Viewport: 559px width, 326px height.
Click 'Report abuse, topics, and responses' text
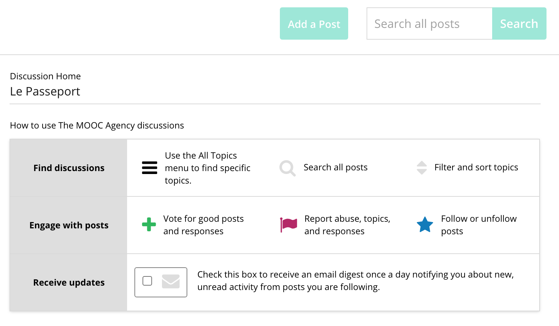pyautogui.click(x=347, y=225)
